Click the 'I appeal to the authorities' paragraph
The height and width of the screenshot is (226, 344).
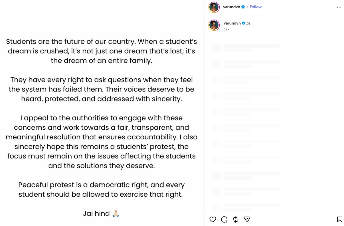(x=102, y=142)
